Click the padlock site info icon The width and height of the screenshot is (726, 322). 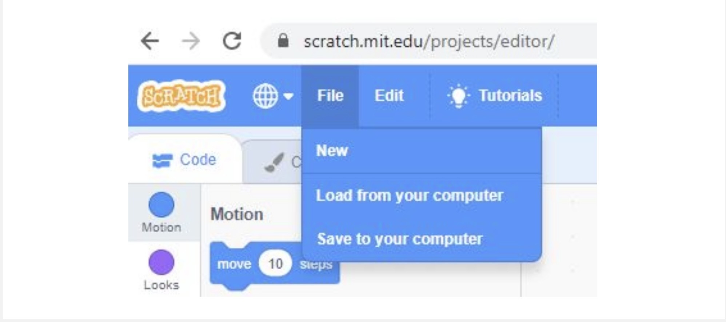(283, 41)
